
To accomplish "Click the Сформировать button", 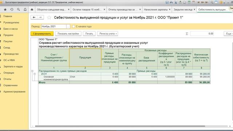I will point(42,34).
